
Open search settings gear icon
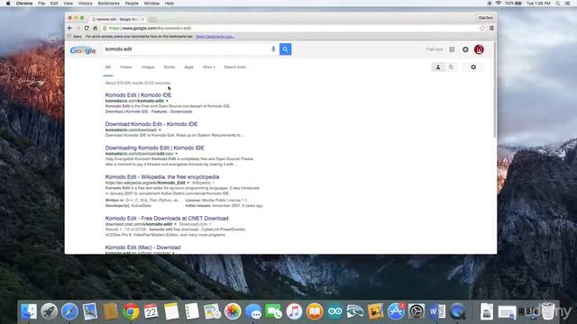click(473, 67)
